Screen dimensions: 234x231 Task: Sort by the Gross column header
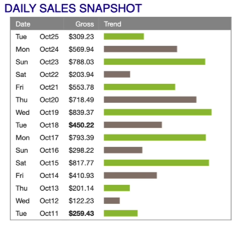84,24
